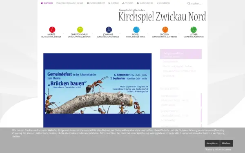Click the green Luther church icon
The image size is (245, 153).
(x=194, y=29)
